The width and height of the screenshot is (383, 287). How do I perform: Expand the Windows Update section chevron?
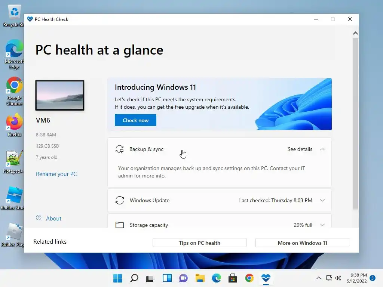click(x=322, y=200)
